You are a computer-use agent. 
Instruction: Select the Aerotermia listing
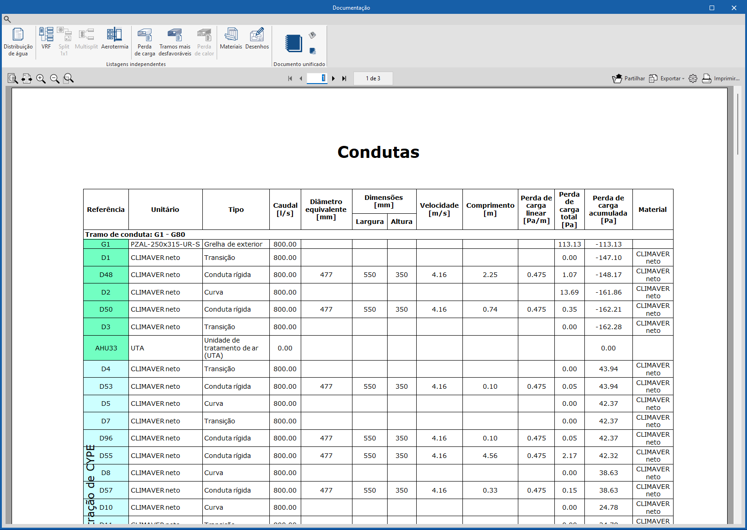pyautogui.click(x=115, y=38)
